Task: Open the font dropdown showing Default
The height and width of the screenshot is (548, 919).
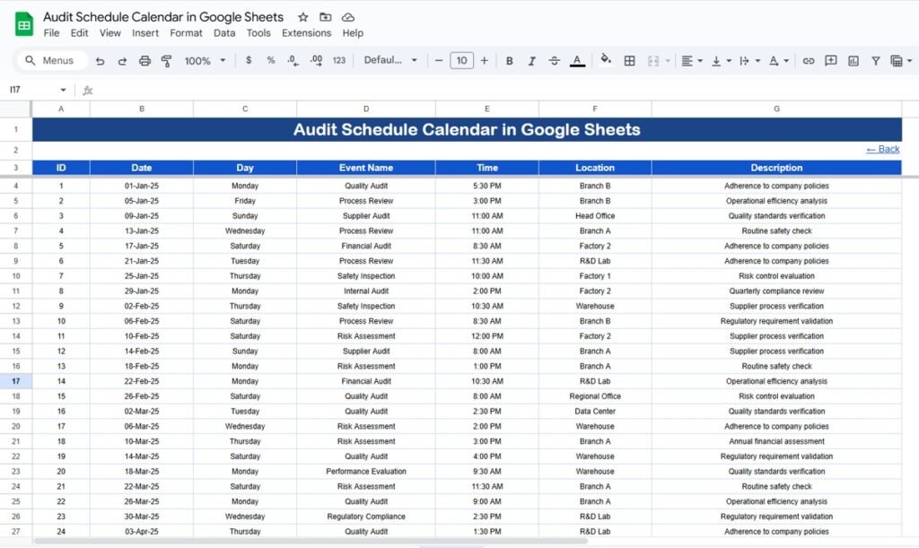Action: [x=390, y=60]
